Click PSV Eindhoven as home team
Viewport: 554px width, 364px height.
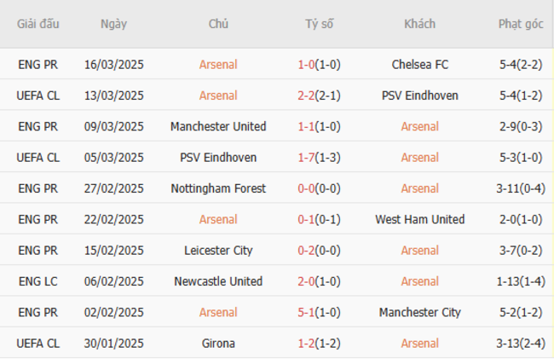pyautogui.click(x=218, y=158)
